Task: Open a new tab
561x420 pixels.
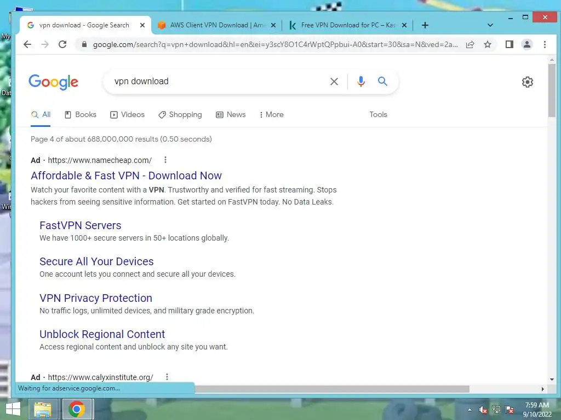Action: pyautogui.click(x=425, y=25)
